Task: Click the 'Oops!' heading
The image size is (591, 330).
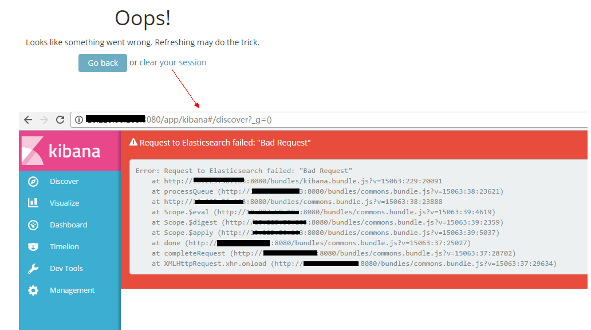Action: [143, 18]
